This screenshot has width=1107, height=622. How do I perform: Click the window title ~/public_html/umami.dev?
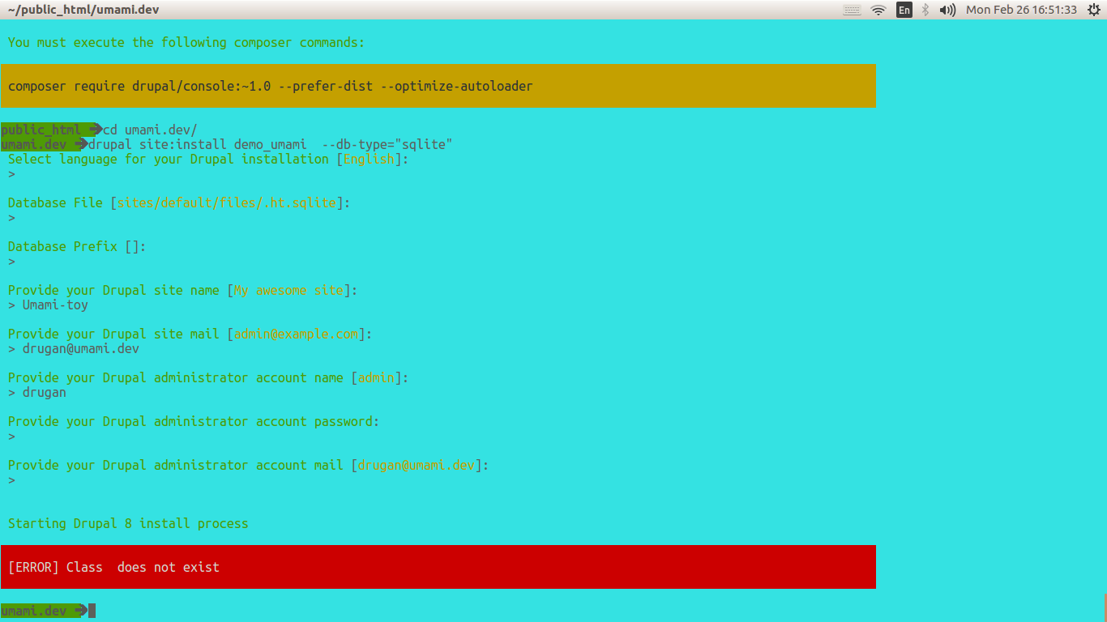click(83, 10)
